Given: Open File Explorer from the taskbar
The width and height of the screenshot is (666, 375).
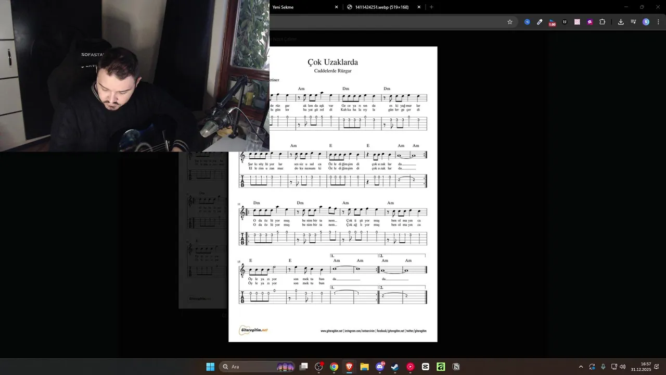Looking at the screenshot, I should point(364,367).
